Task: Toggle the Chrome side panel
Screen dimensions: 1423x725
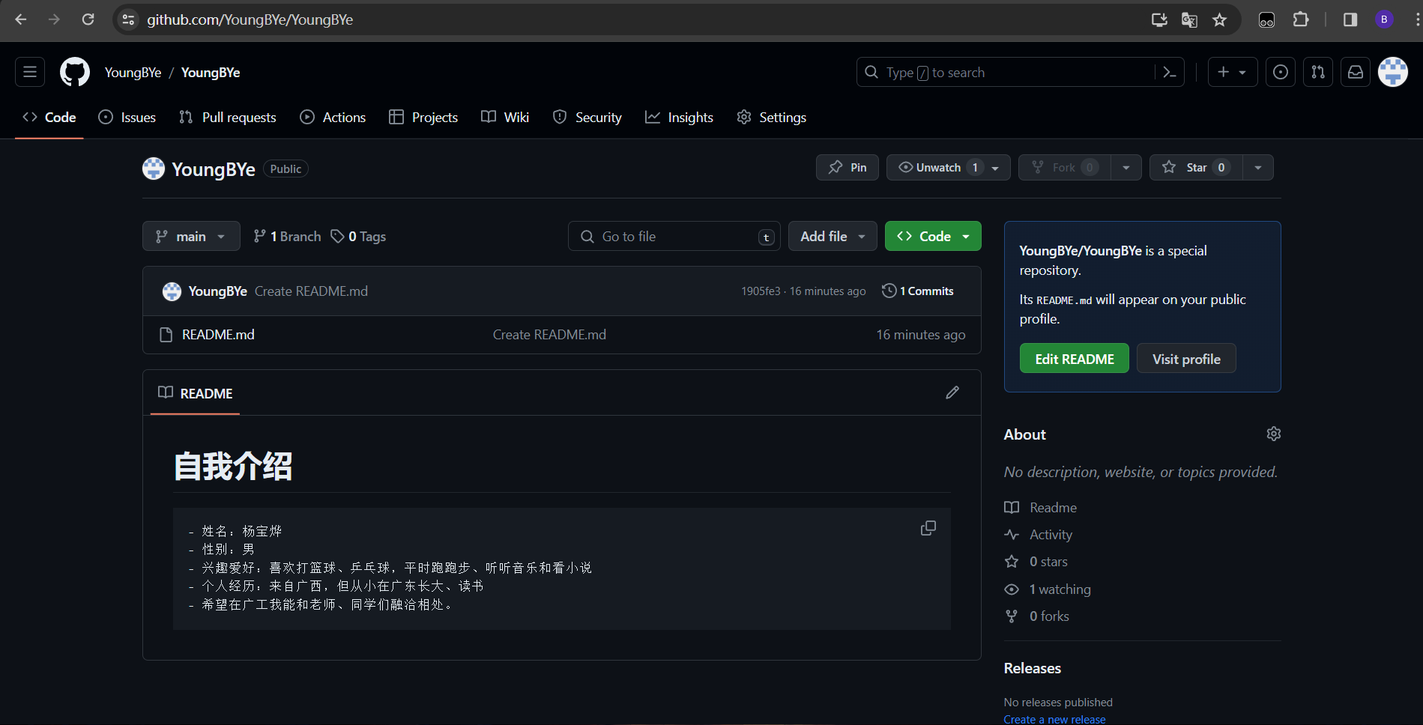Action: click(1350, 19)
